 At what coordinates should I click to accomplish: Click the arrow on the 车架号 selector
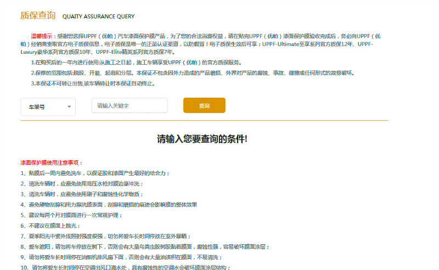(70, 106)
